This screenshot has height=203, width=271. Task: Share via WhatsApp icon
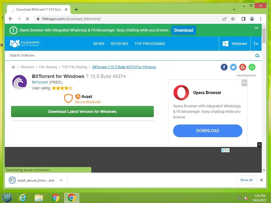(252, 67)
